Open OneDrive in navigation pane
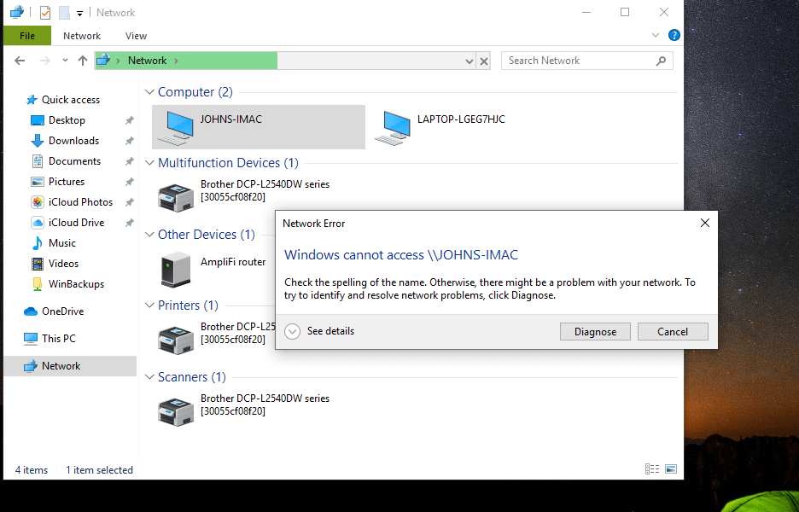 pyautogui.click(x=62, y=311)
